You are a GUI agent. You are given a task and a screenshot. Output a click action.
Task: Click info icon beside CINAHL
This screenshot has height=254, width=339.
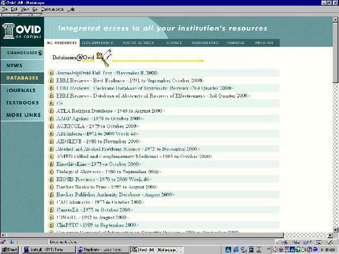tap(51, 217)
